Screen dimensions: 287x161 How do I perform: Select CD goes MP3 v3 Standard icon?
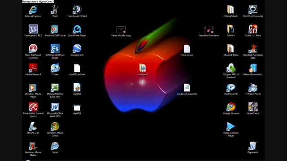(231, 68)
